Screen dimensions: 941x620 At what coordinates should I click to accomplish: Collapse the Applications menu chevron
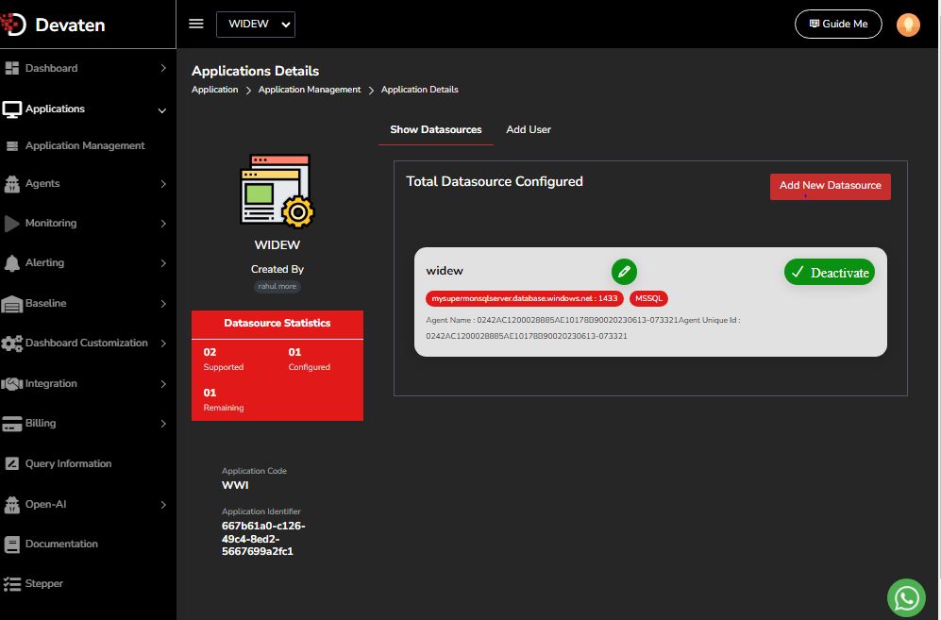(162, 110)
